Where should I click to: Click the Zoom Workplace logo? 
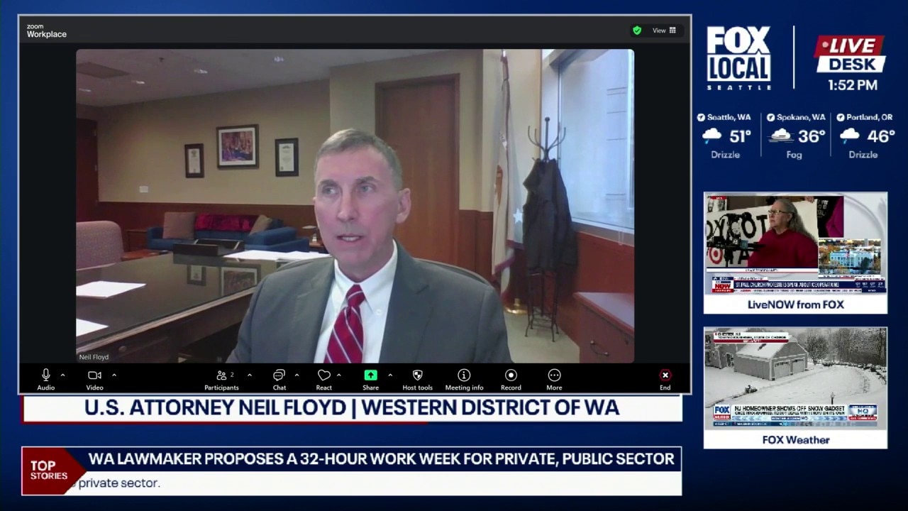(46, 31)
